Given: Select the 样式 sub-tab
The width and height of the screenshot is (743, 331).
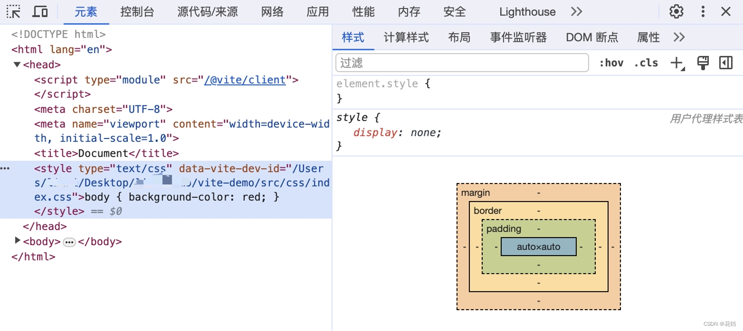Looking at the screenshot, I should (353, 37).
